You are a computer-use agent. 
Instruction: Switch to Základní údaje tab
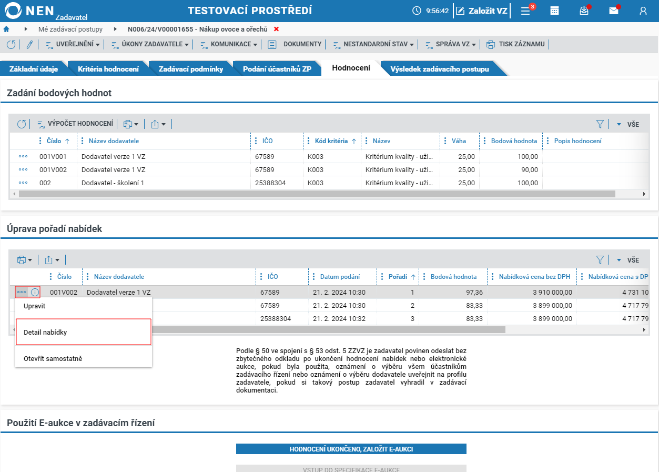click(x=34, y=69)
